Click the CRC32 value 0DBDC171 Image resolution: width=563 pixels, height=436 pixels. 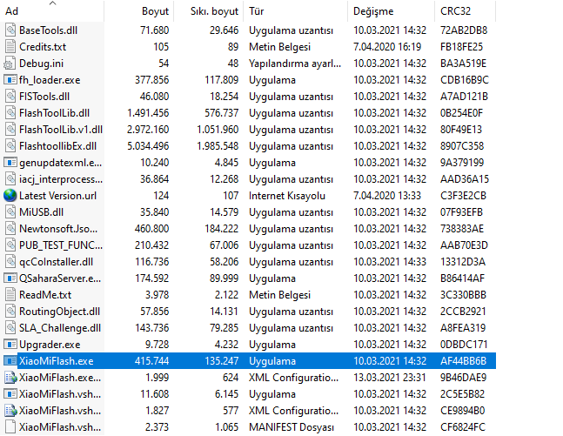[464, 345]
